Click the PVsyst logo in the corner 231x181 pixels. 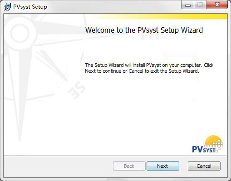click(x=207, y=144)
